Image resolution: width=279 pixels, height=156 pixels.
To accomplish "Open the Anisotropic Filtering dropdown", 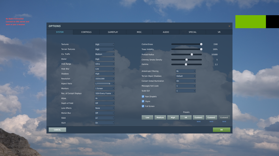I will (186, 71).
